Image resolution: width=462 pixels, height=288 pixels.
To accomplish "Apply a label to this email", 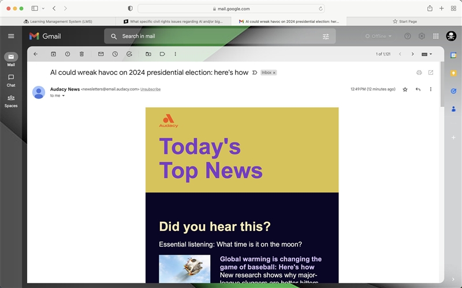I will (x=162, y=54).
